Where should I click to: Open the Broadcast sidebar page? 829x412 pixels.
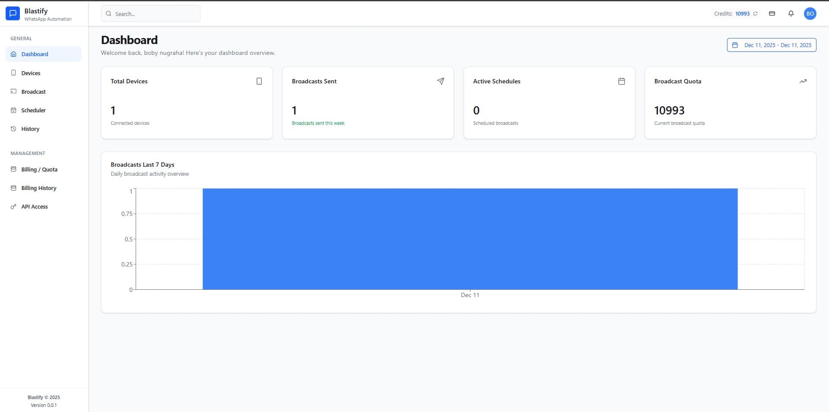(x=33, y=92)
